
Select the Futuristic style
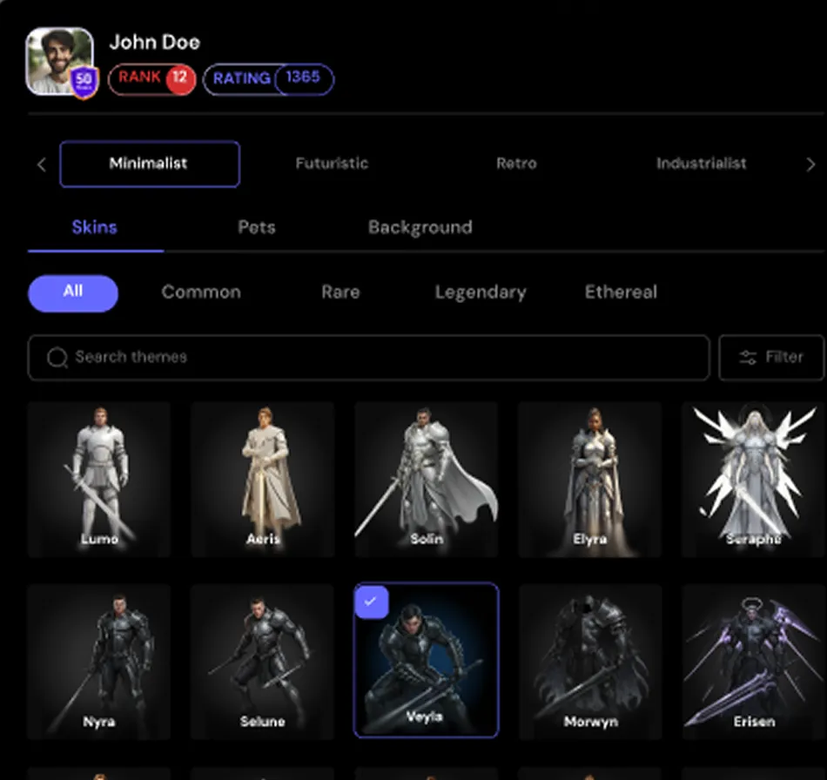(x=332, y=164)
